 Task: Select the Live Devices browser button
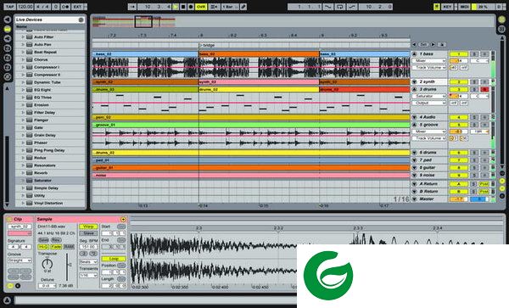(x=7, y=29)
